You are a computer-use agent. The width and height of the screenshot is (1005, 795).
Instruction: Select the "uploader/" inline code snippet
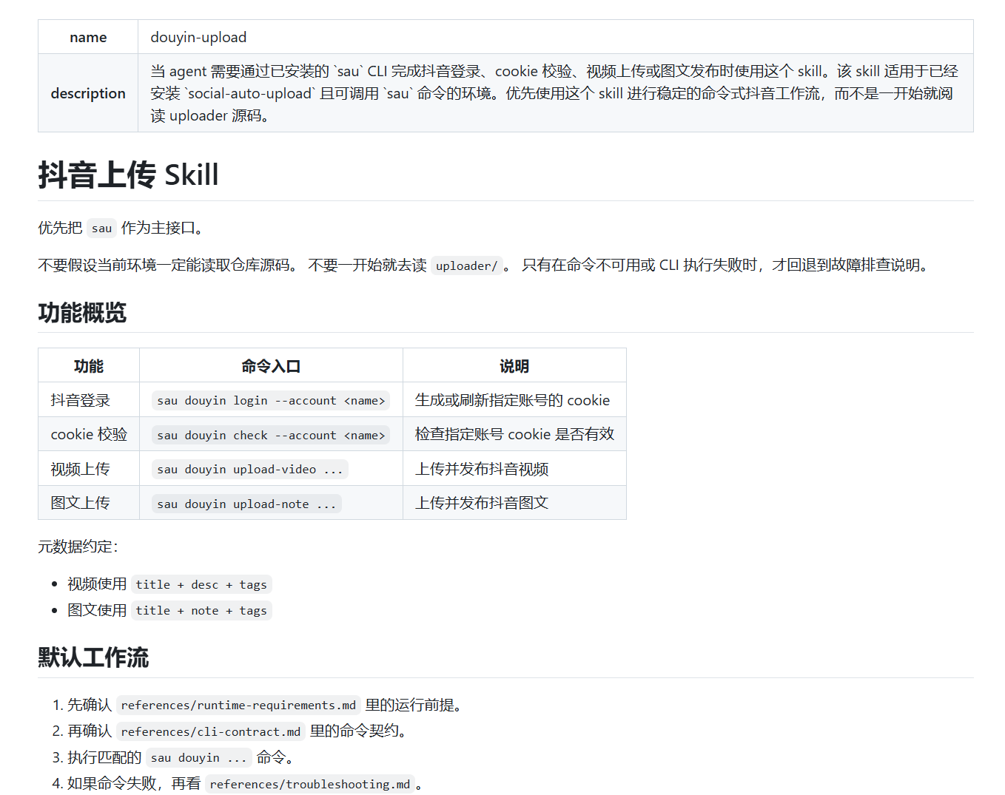(466, 265)
